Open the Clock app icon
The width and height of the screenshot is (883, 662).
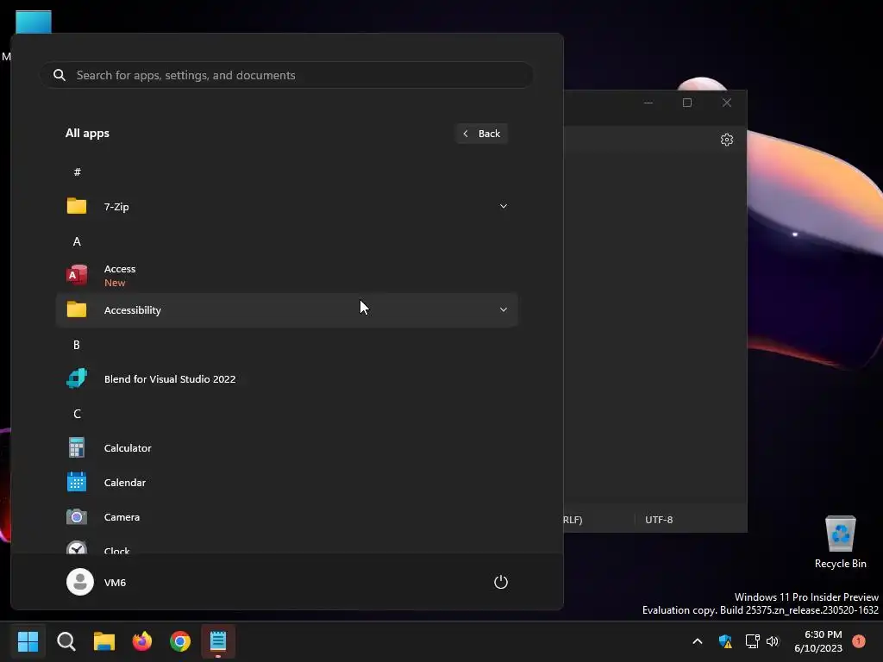click(x=77, y=547)
